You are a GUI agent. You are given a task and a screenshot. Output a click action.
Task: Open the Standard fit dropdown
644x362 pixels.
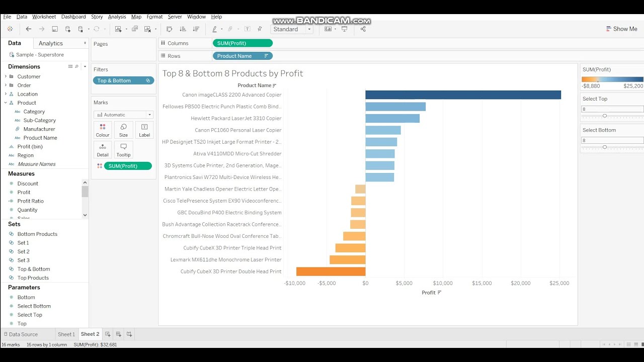pos(292,29)
